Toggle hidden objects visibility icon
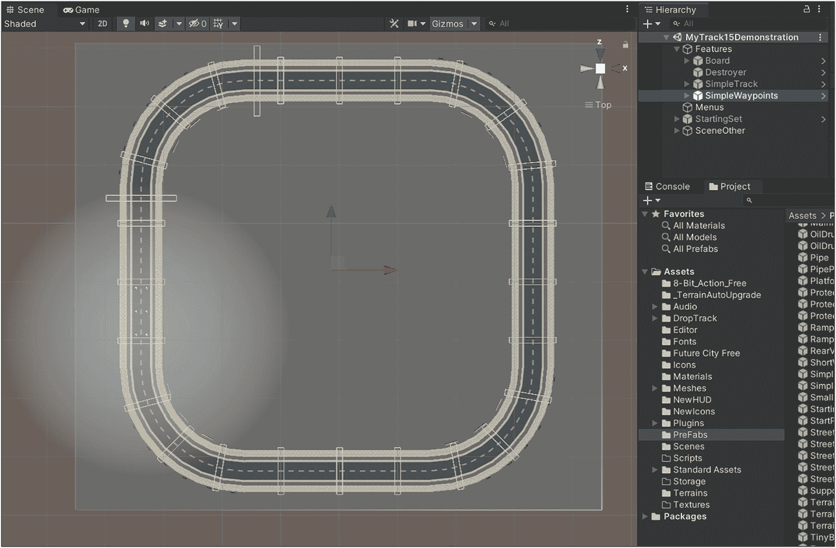 point(197,23)
